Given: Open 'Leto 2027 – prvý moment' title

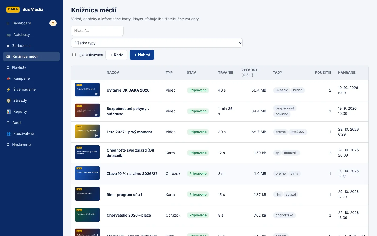Looking at the screenshot, I should [x=129, y=132].
